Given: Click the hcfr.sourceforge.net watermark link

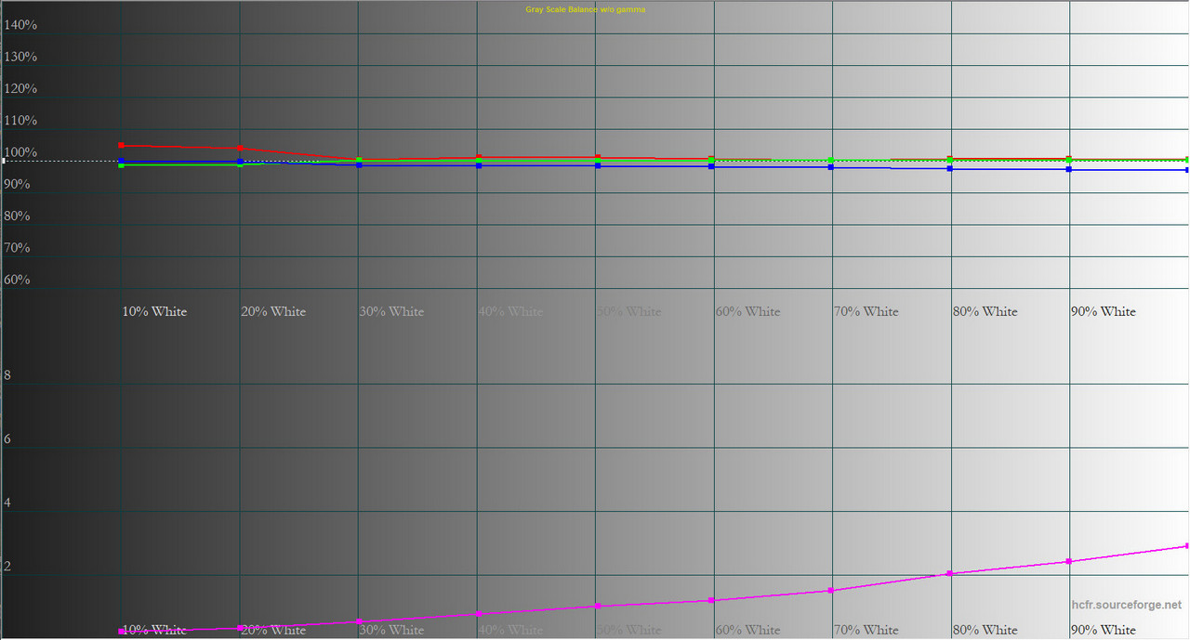Looking at the screenshot, I should [1127, 604].
